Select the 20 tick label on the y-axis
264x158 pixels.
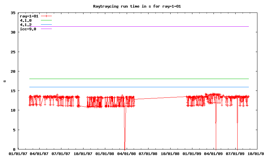tap(13, 71)
